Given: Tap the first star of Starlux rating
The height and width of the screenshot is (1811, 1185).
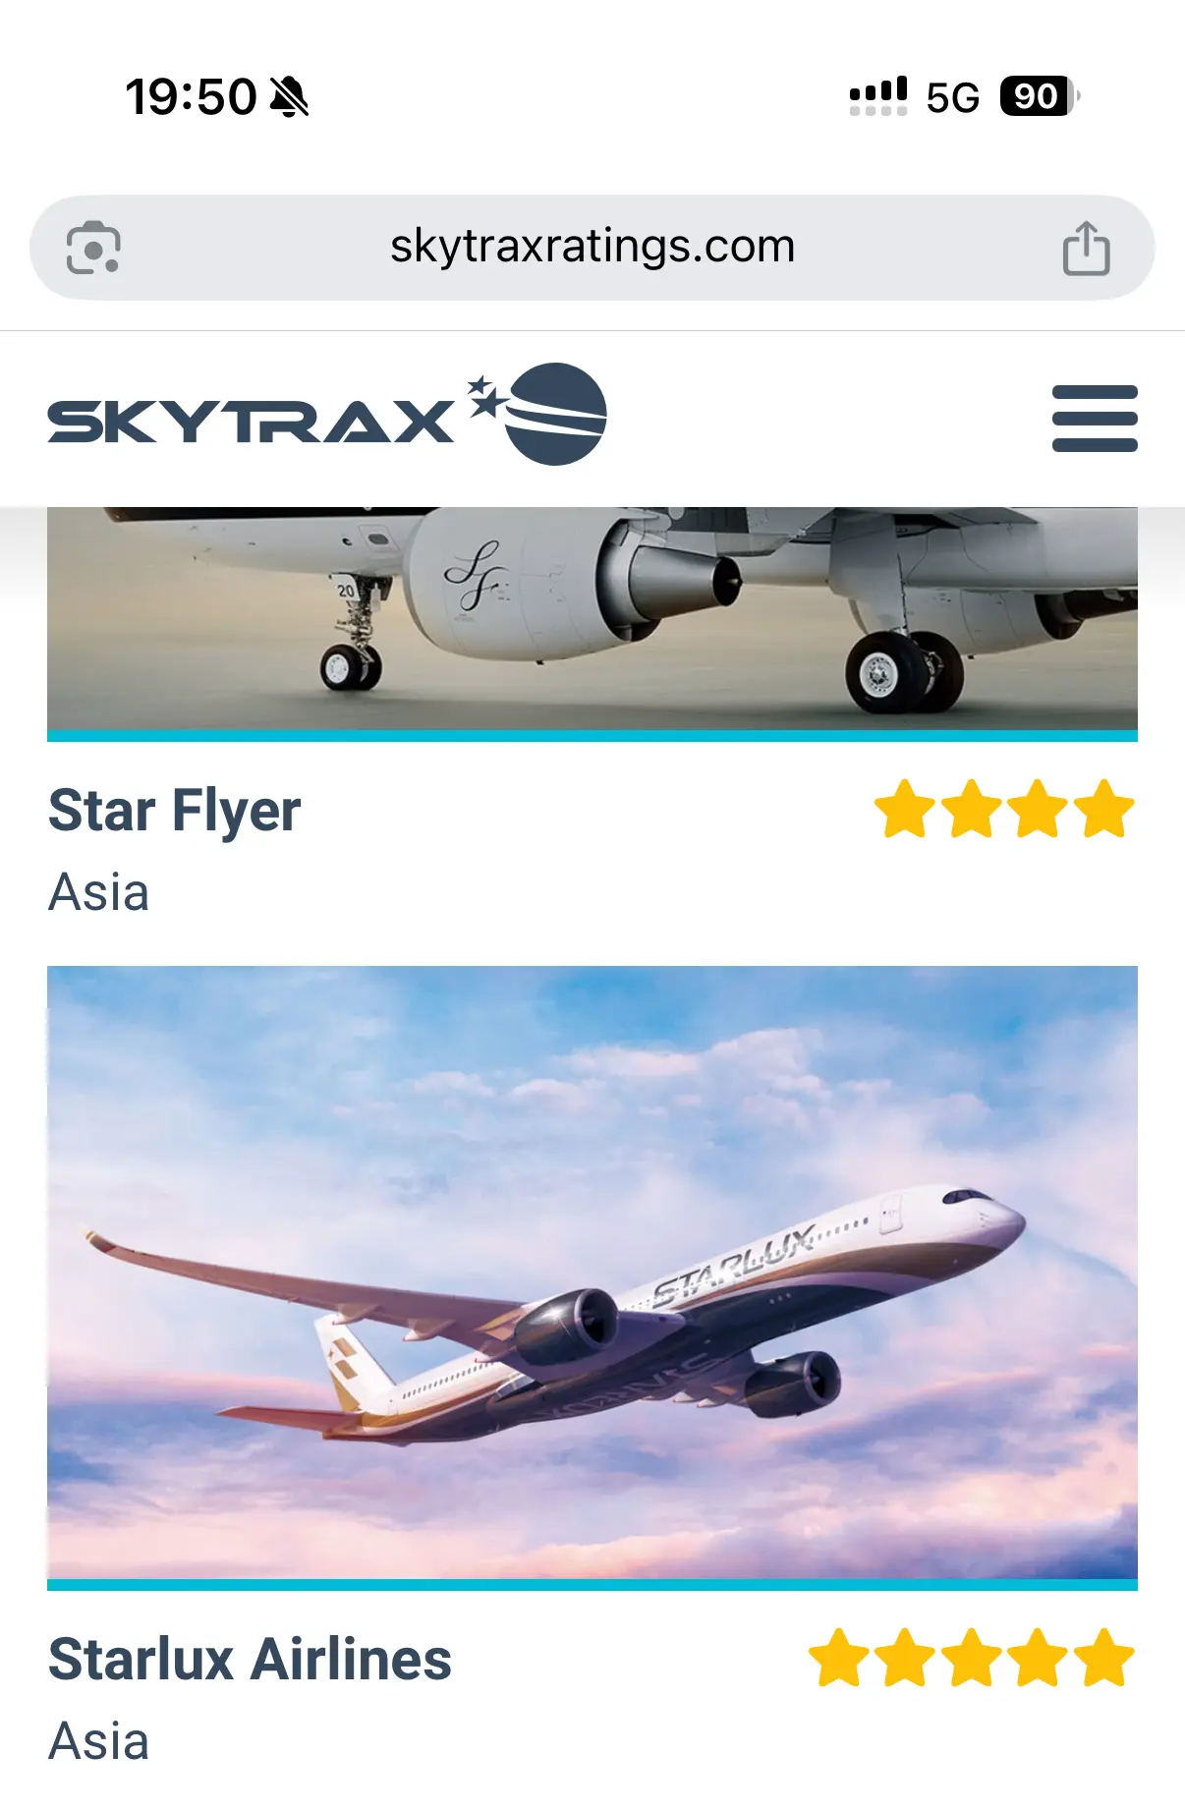Looking at the screenshot, I should [839, 1658].
